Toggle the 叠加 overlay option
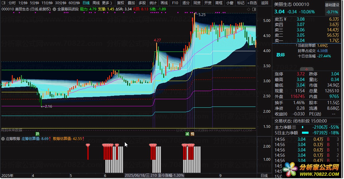The width and height of the screenshot is (344, 179). [x=131, y=3]
